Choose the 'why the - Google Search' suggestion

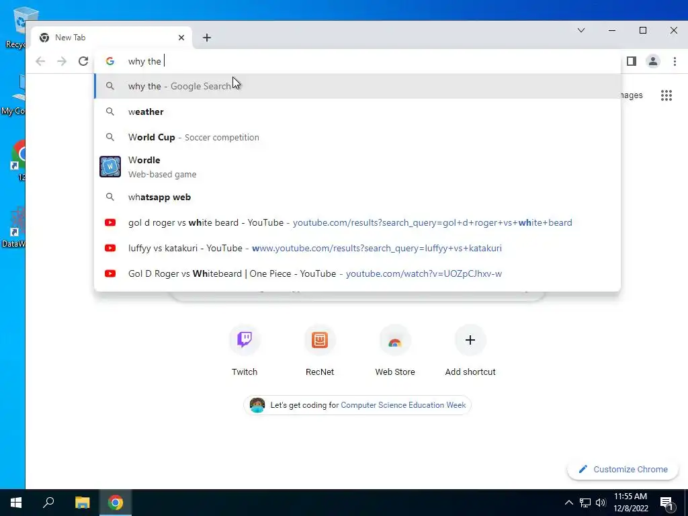pyautogui.click(x=357, y=86)
